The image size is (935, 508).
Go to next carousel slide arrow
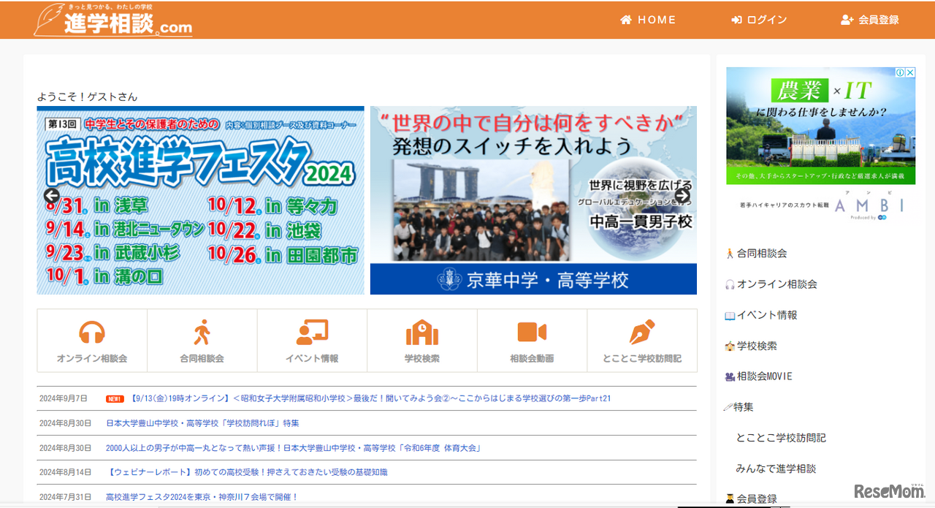[x=682, y=195]
